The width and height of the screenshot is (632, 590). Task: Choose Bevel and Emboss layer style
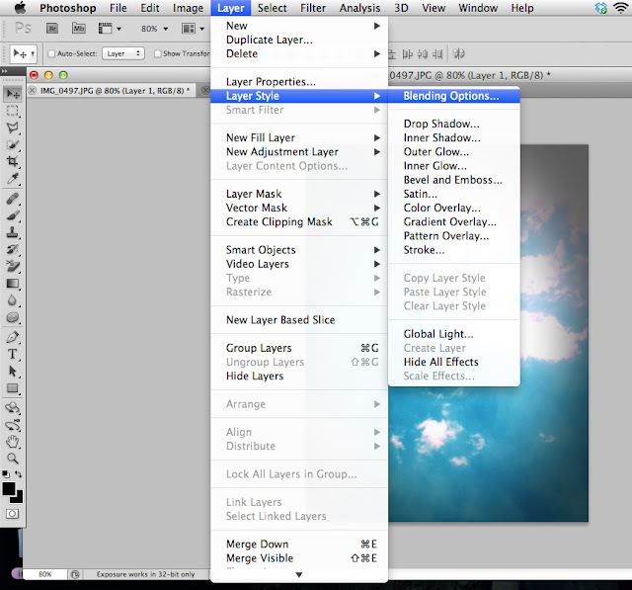pos(454,180)
